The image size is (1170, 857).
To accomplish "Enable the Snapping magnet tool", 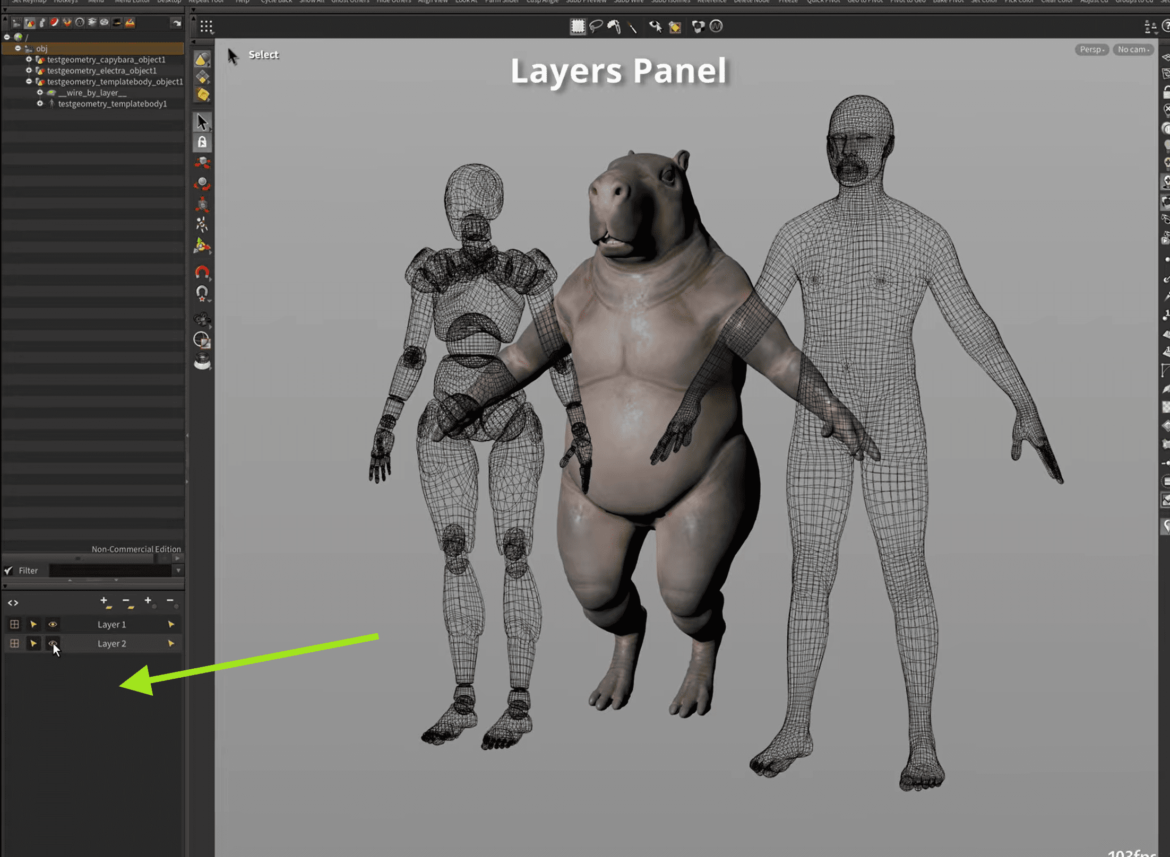I will point(202,272).
